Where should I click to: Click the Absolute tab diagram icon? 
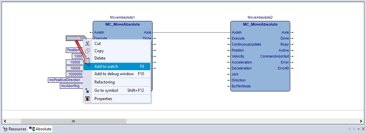32,129
